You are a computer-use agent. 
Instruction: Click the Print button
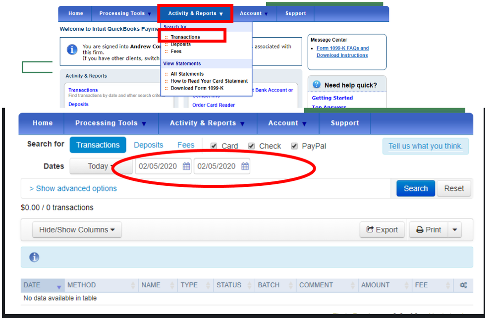pyautogui.click(x=429, y=230)
